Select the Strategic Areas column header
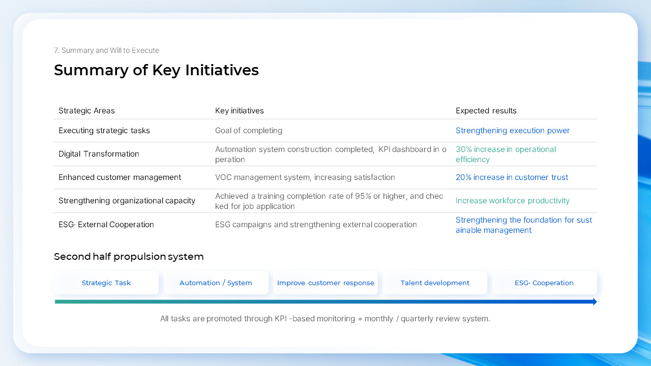This screenshot has height=366, width=651. 86,110
